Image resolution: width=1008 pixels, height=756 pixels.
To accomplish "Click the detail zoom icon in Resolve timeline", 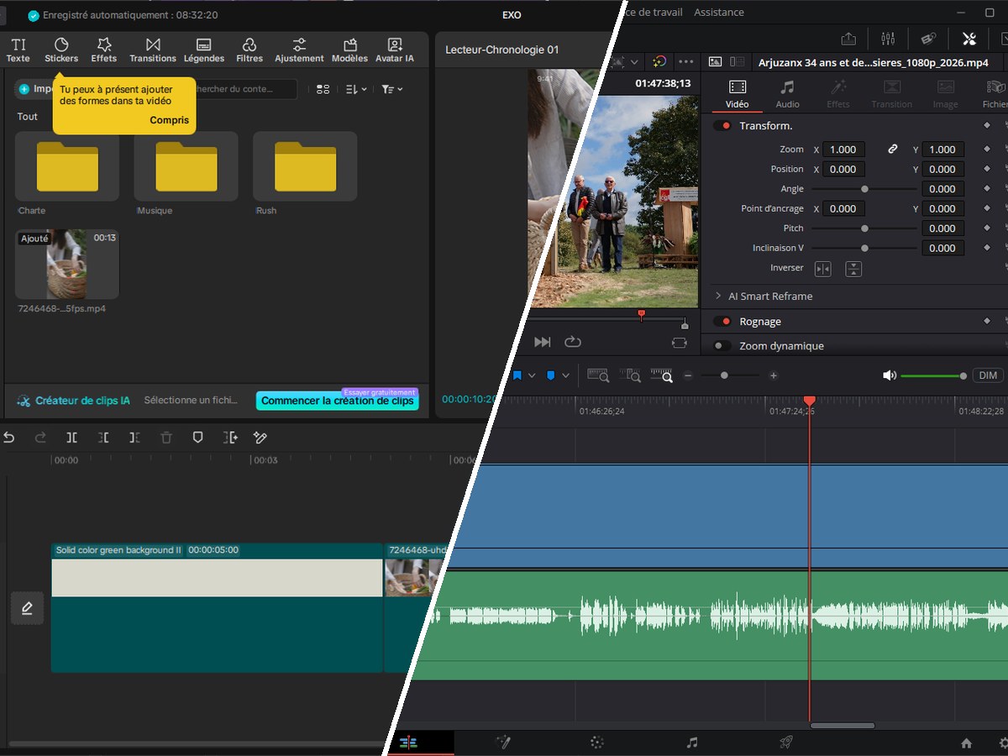I will tap(630, 375).
